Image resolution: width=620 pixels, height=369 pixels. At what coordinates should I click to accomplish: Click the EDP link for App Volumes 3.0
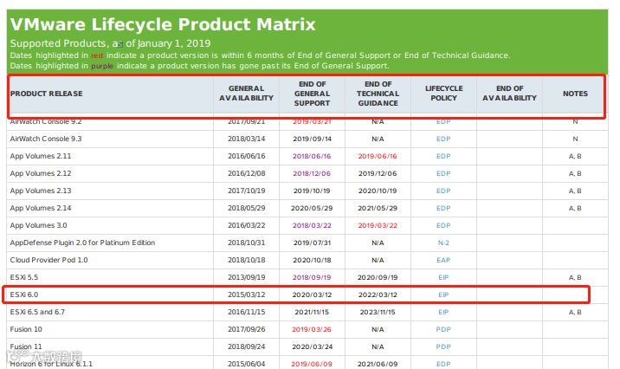[443, 225]
